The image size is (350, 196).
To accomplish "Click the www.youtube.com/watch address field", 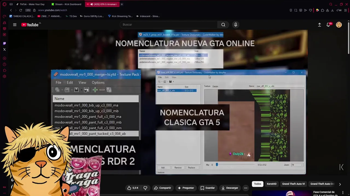I will [x=52, y=10].
